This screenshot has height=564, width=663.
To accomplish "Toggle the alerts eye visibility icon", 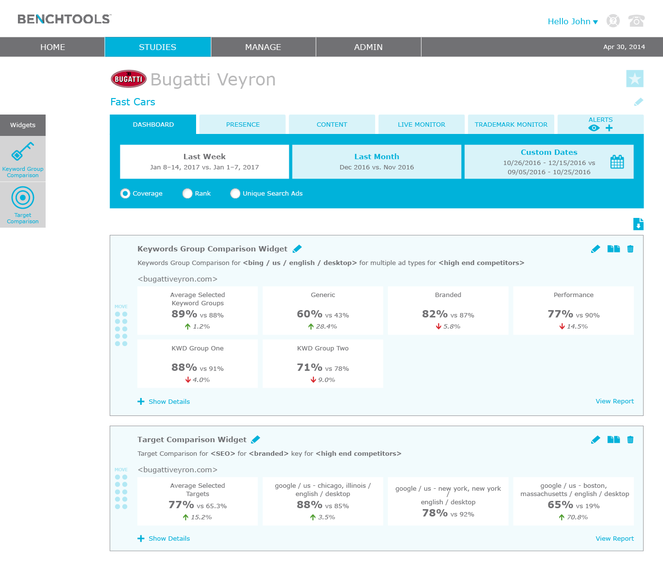I will point(594,128).
